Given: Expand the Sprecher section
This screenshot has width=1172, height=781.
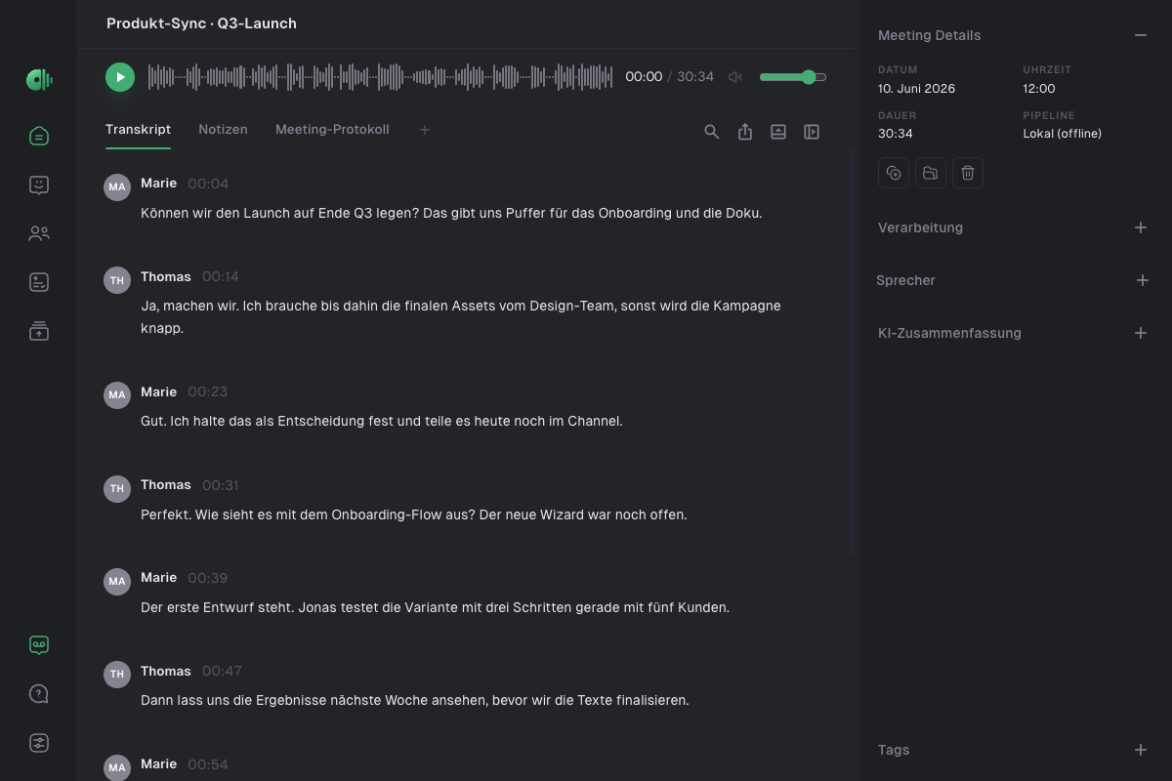Looking at the screenshot, I should pyautogui.click(x=1143, y=280).
